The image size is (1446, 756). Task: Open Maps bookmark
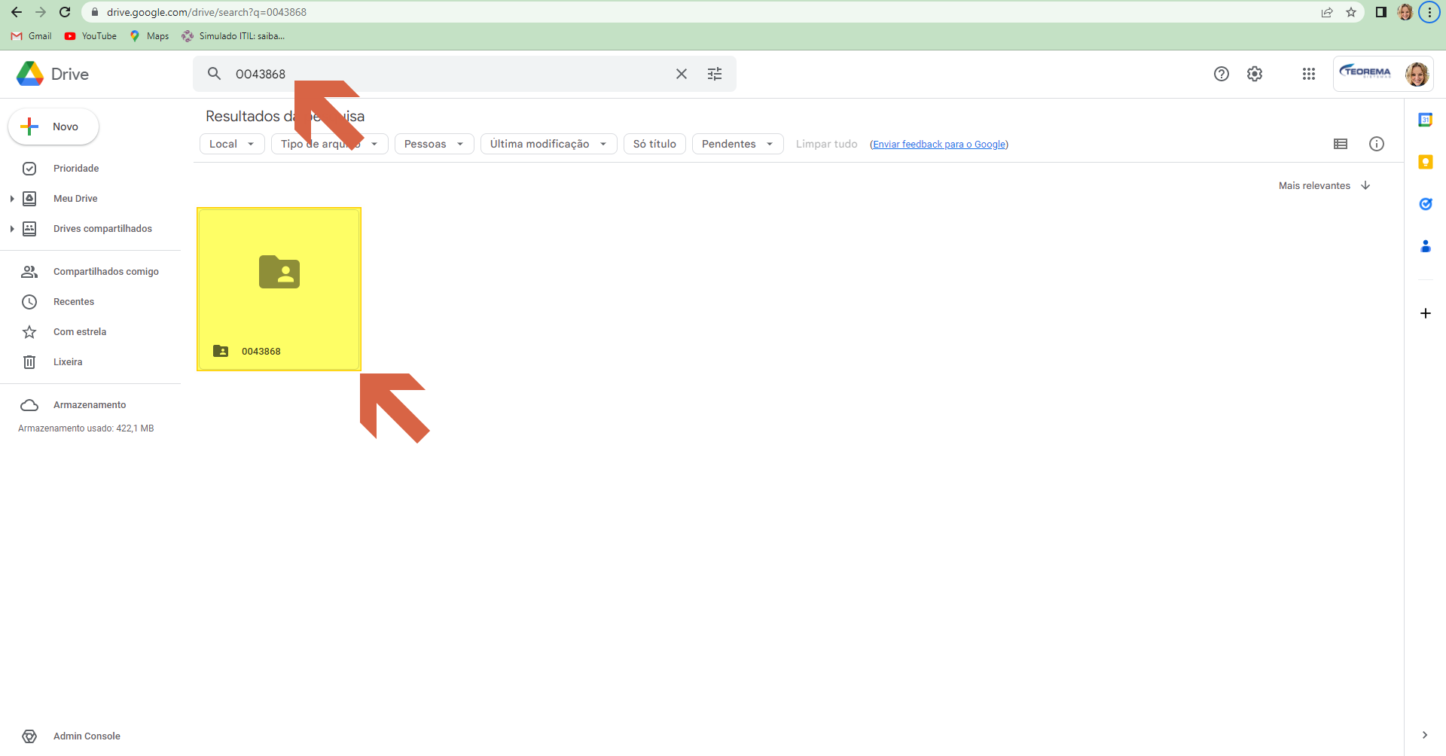149,36
